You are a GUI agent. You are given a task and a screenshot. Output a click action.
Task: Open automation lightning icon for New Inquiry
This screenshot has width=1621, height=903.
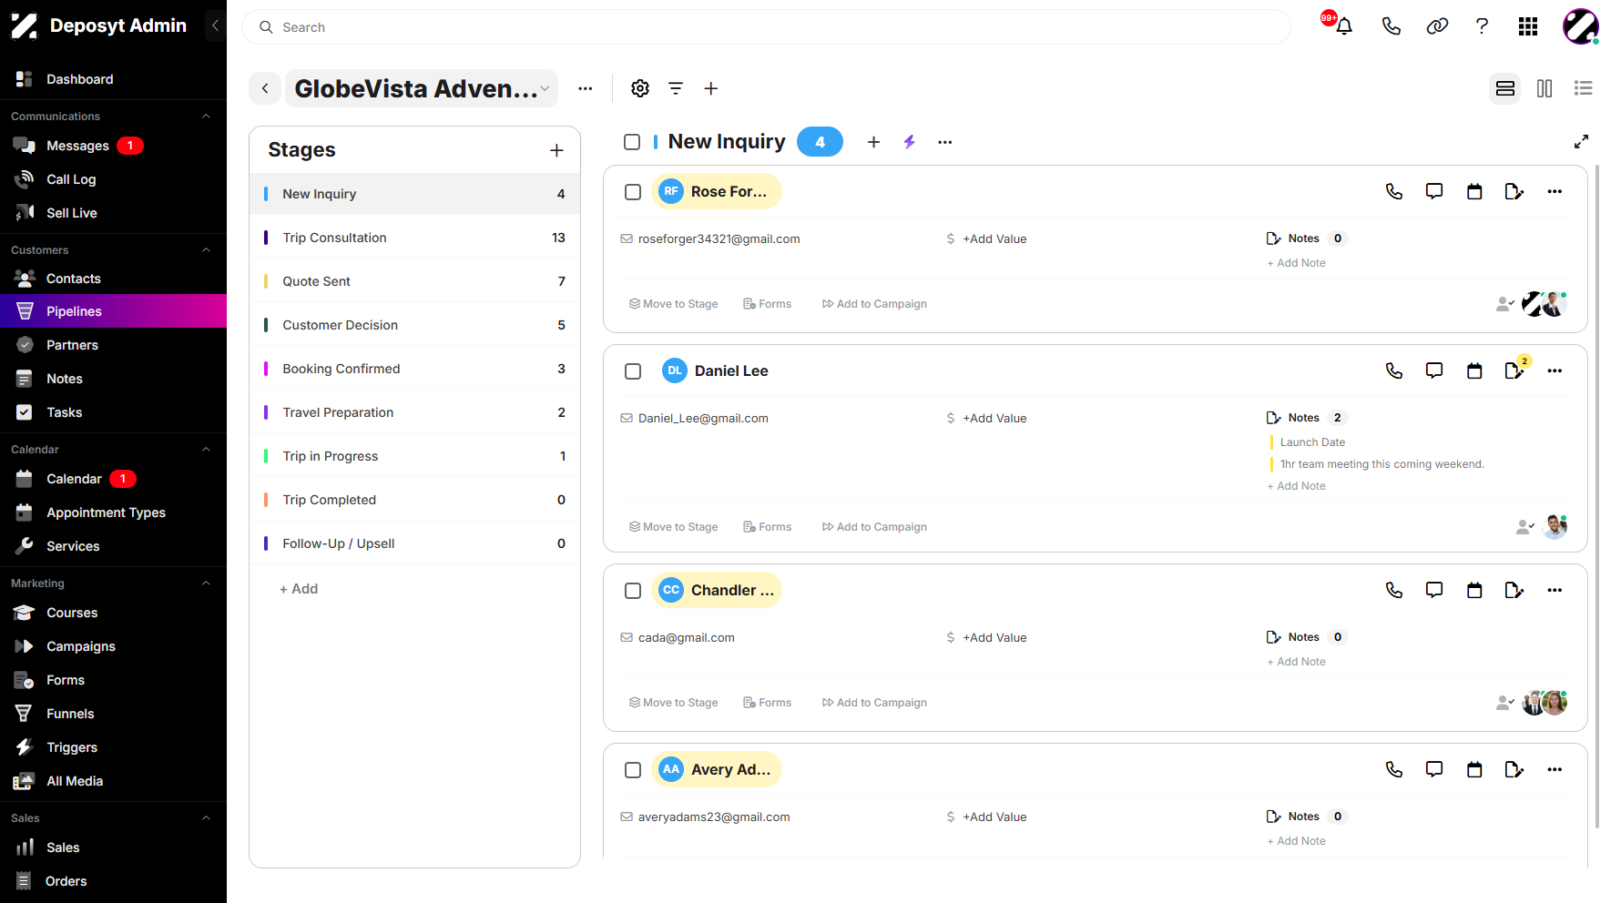tap(909, 142)
